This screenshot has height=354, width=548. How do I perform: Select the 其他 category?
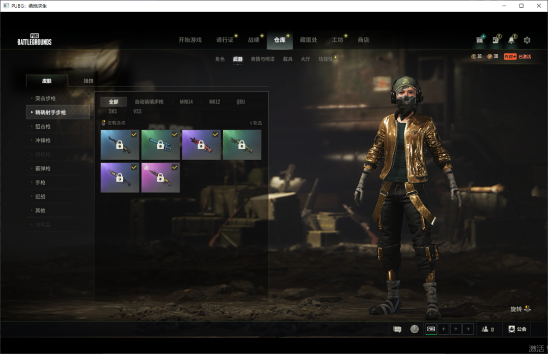[58, 210]
